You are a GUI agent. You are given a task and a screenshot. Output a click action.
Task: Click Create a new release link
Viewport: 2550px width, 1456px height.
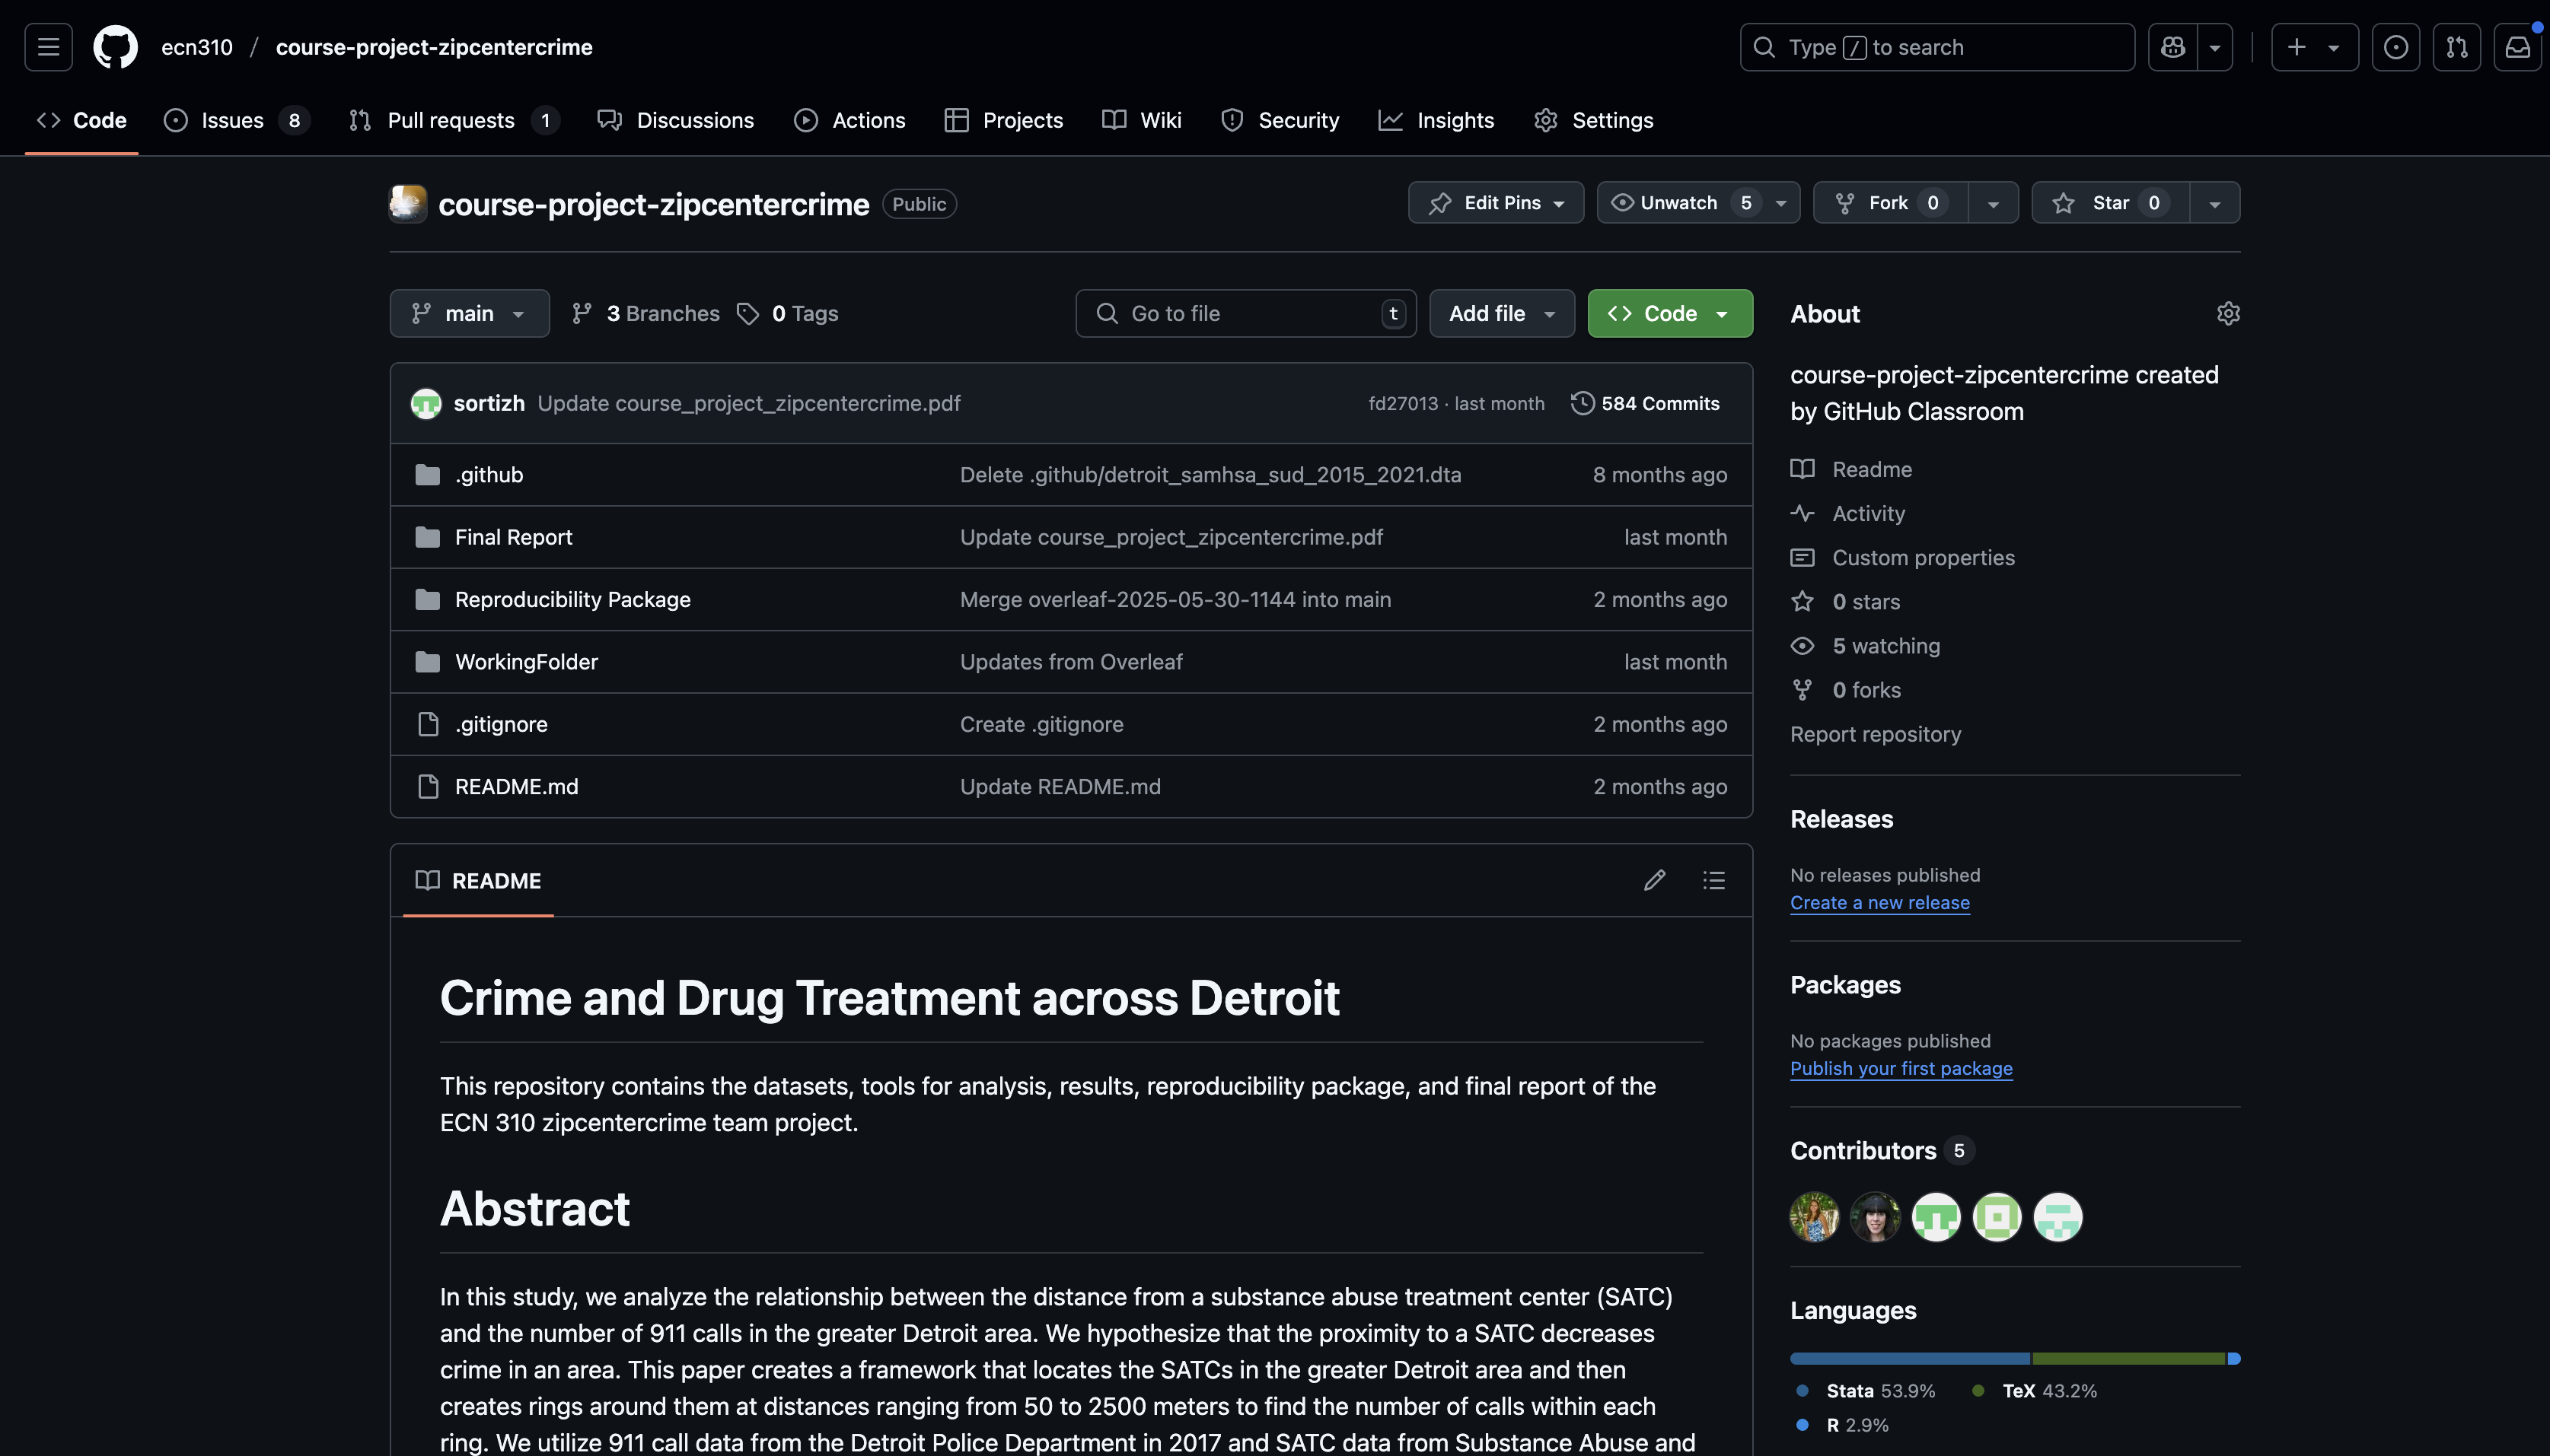1879,903
